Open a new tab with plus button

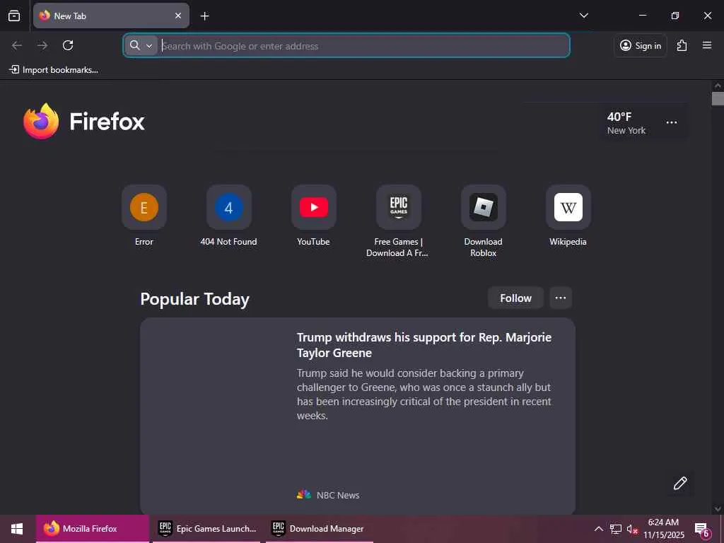(204, 16)
